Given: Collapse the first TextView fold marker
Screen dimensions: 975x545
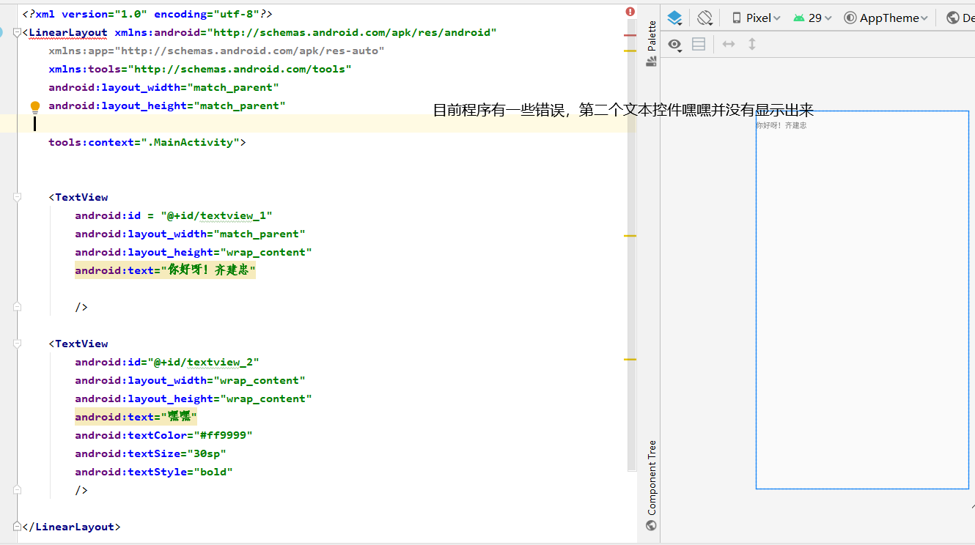Looking at the screenshot, I should pyautogui.click(x=17, y=197).
